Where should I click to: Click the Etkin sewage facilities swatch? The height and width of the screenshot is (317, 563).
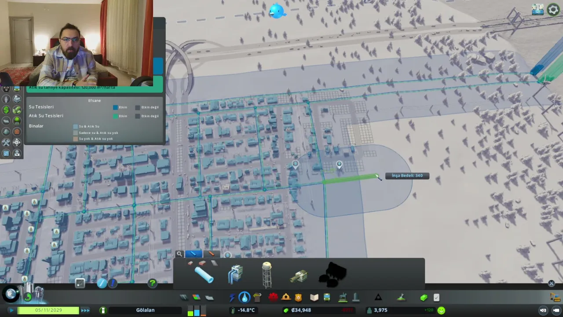(x=115, y=116)
